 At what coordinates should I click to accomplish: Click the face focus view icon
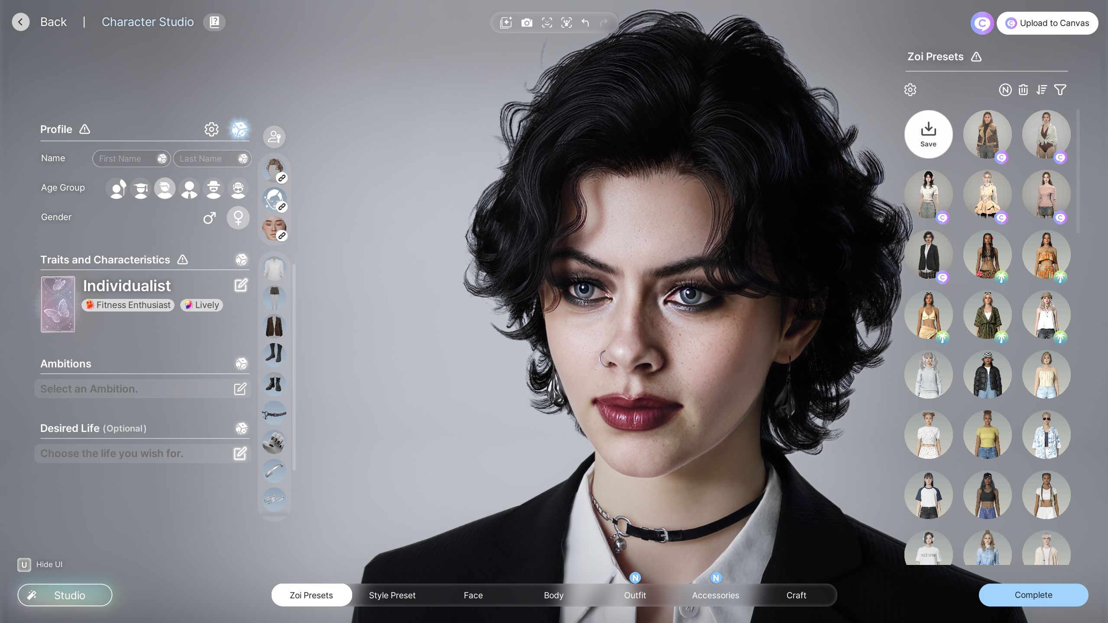pos(547,23)
